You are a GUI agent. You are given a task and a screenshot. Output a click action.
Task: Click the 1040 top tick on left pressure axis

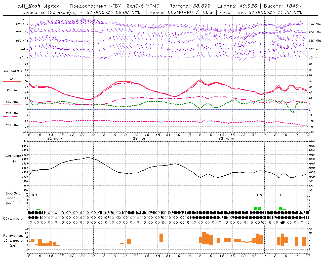tap(24, 142)
